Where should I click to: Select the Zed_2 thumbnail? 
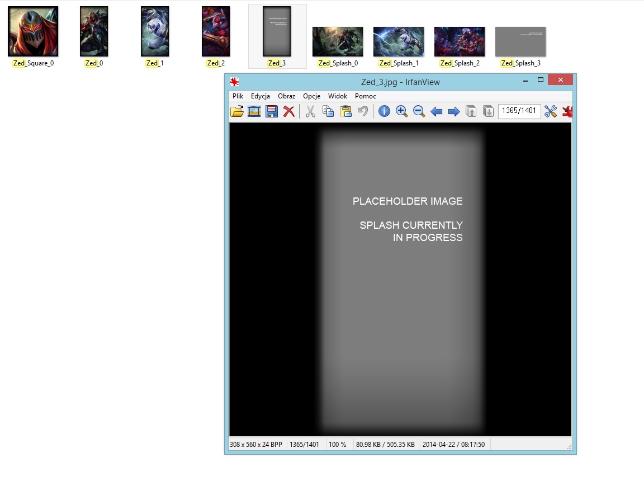(x=216, y=31)
